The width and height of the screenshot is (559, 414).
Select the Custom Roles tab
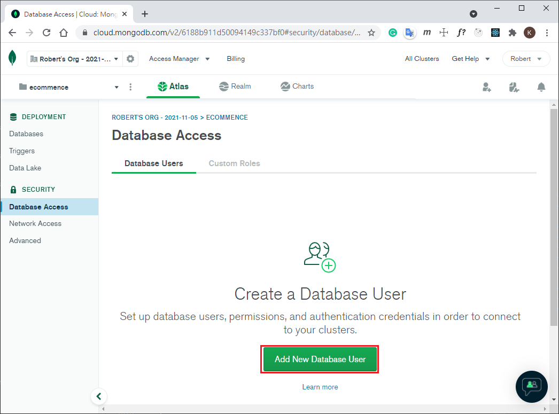click(234, 163)
